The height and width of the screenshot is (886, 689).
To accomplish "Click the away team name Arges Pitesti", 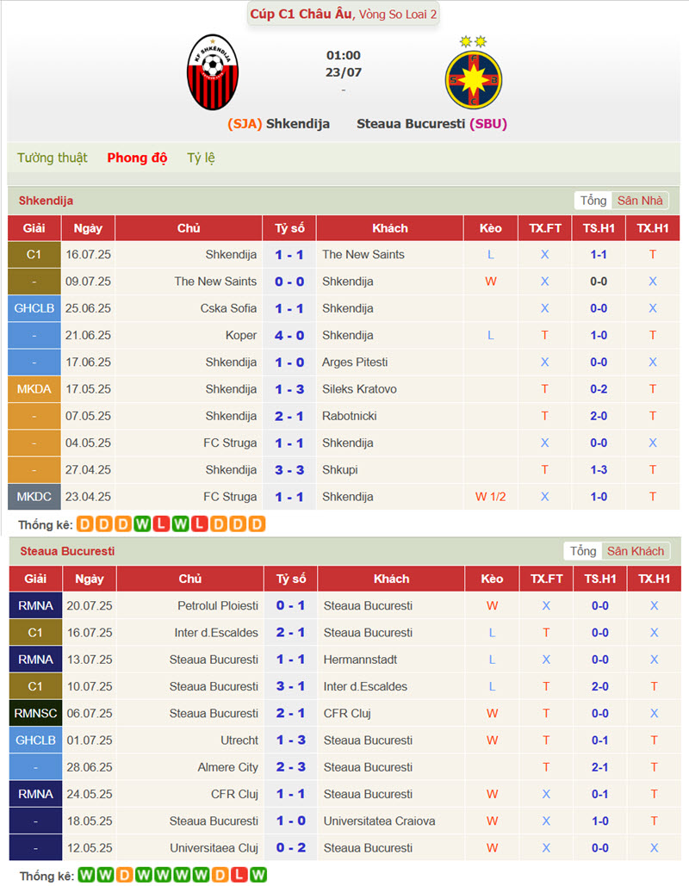I will pos(355,362).
